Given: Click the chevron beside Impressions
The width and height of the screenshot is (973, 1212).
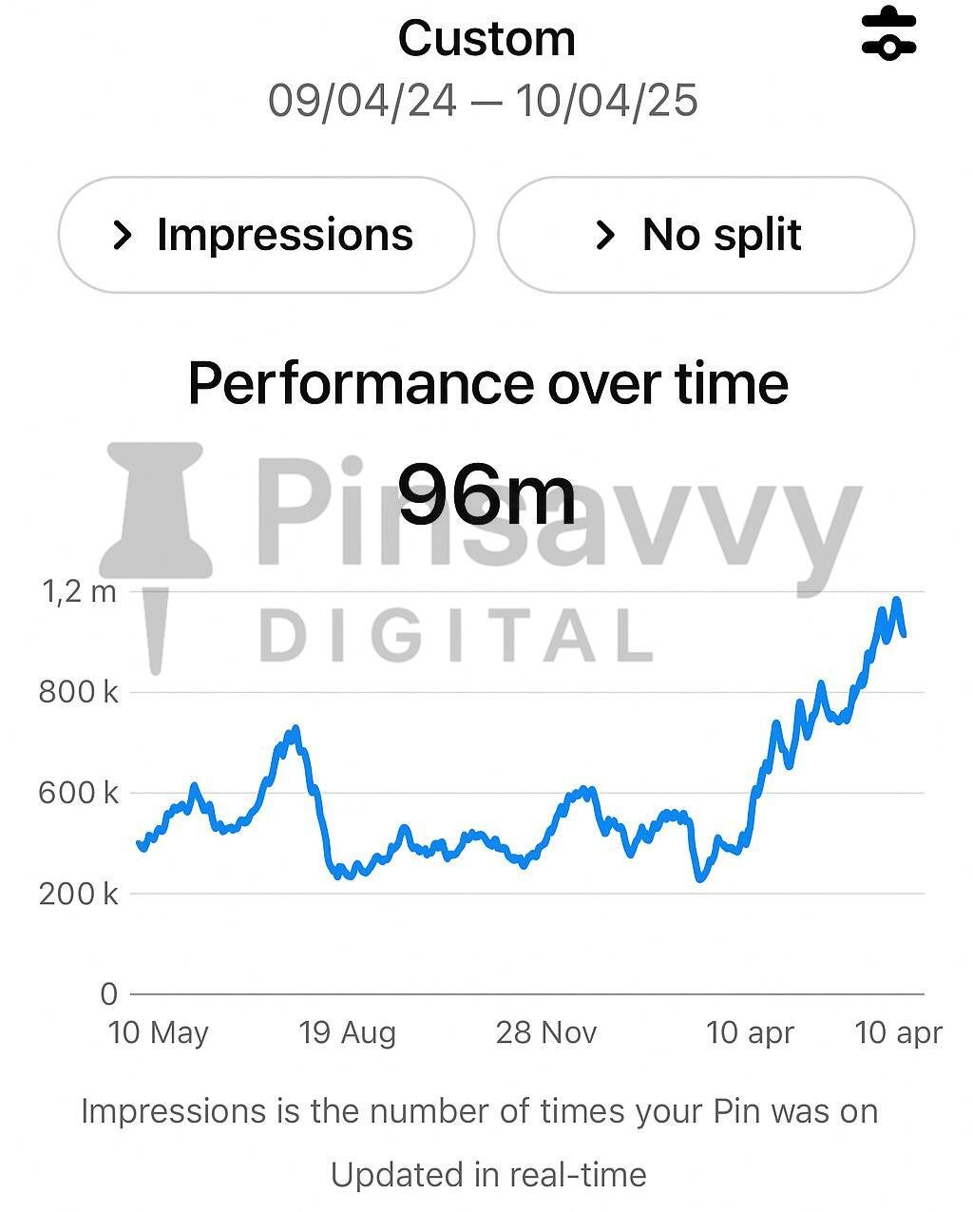Looking at the screenshot, I should click(x=123, y=235).
